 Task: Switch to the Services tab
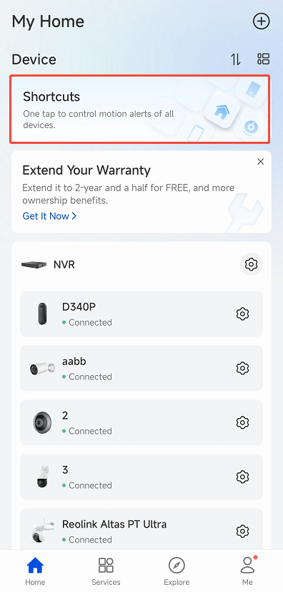coord(106,571)
